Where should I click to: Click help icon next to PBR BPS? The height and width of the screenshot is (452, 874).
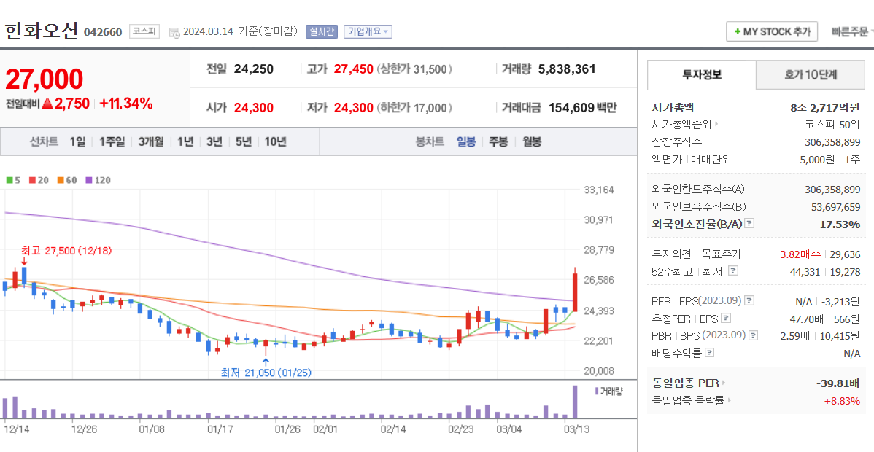[754, 335]
